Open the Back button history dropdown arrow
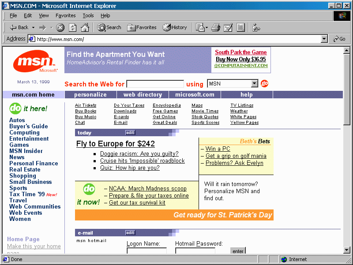Viewport: 353px width, 265px height. pos(33,27)
